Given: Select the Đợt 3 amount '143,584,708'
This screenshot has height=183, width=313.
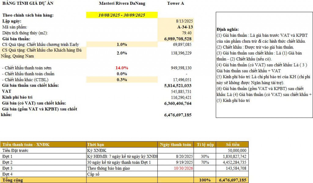Looking at the screenshot, I should (236, 168).
